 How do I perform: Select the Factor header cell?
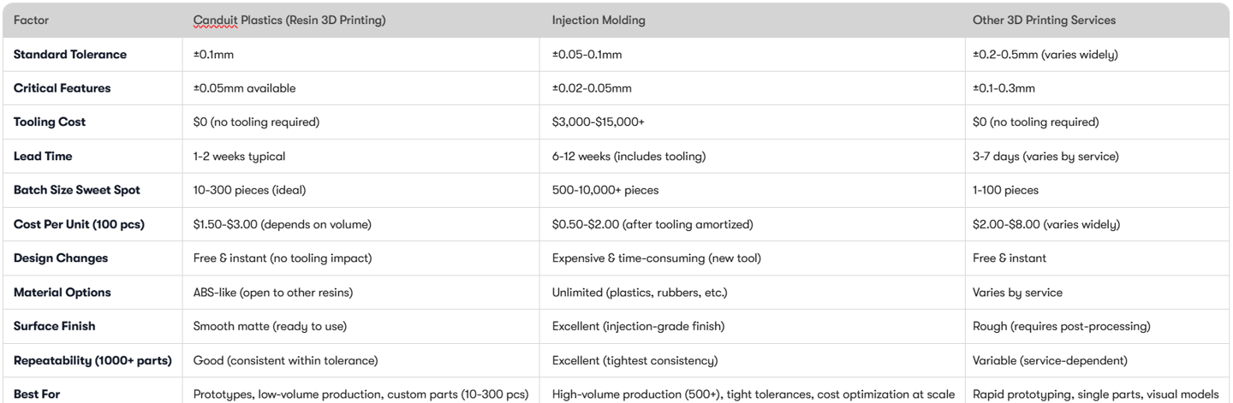coord(32,21)
